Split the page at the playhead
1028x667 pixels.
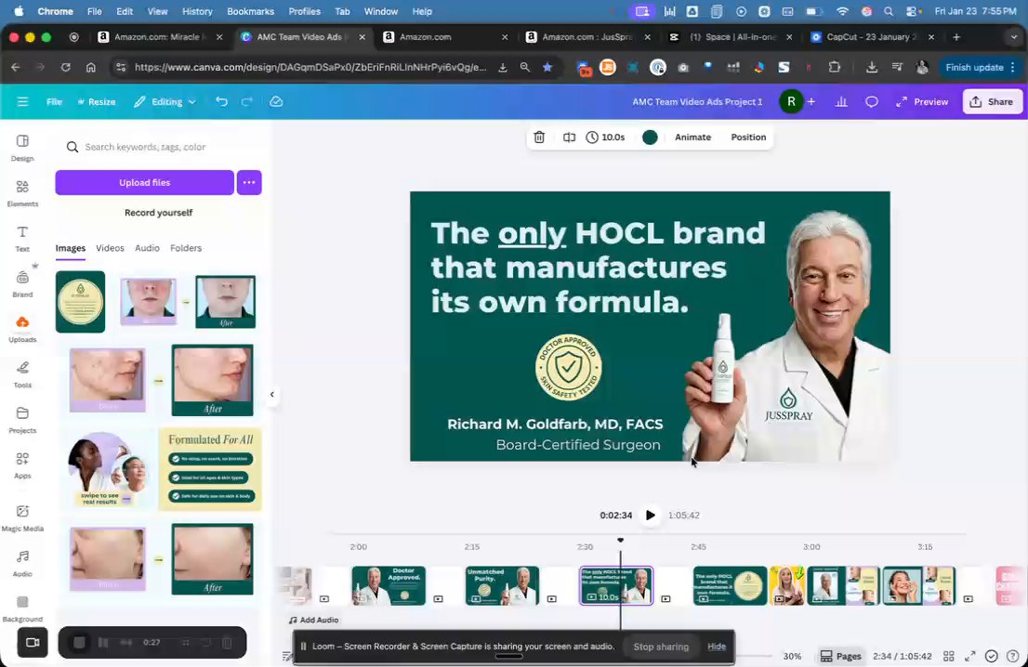[x=569, y=137]
